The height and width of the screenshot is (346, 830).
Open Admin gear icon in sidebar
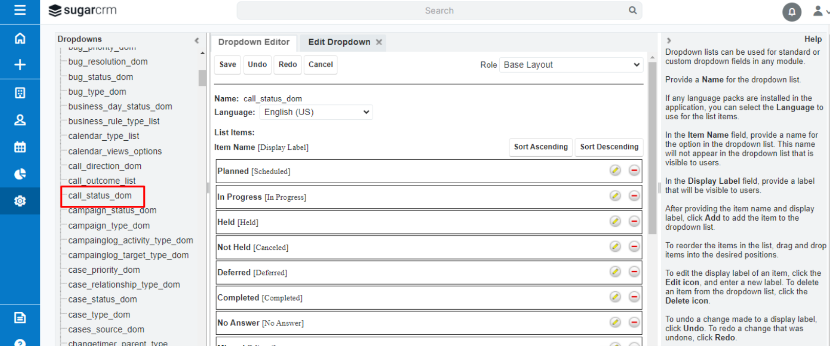[20, 201]
